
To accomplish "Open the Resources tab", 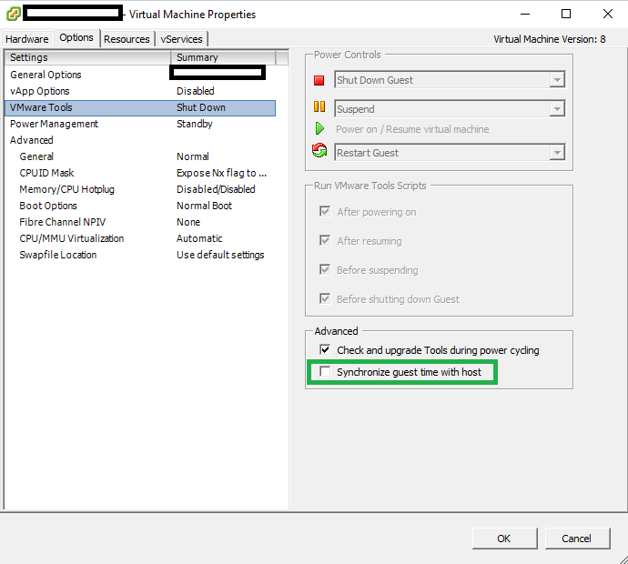I will (127, 39).
